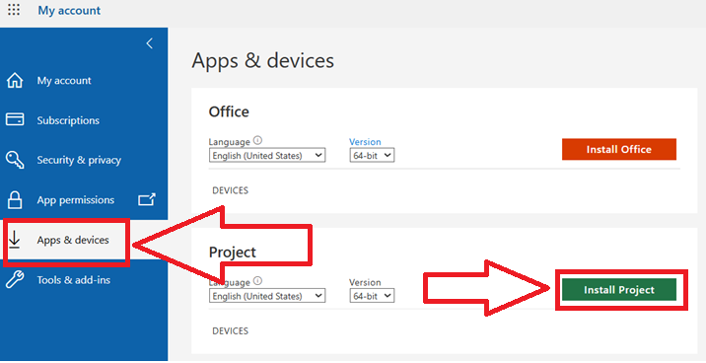Open the Project Language dropdown
This screenshot has height=363, width=706.
(267, 296)
